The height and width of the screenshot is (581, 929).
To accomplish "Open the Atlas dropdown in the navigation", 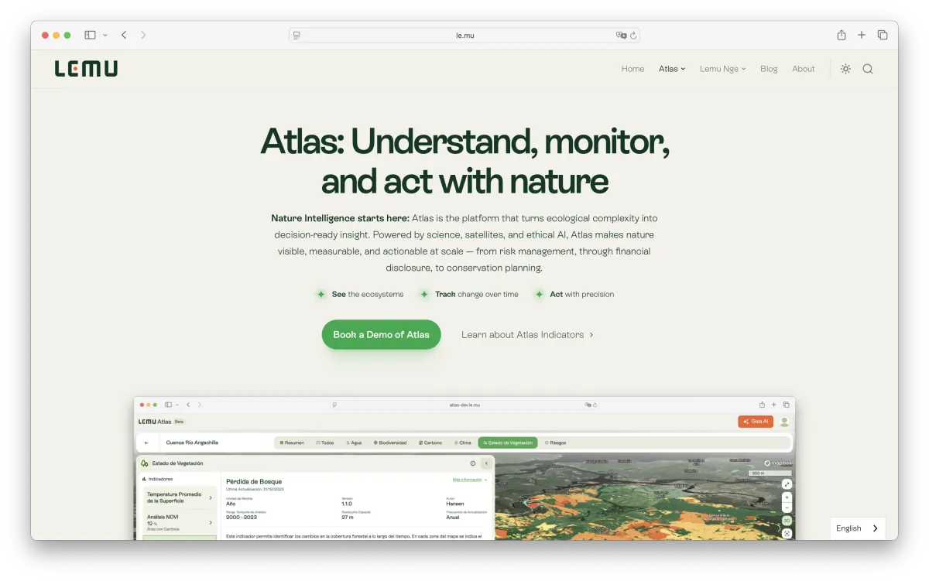I will click(x=671, y=68).
